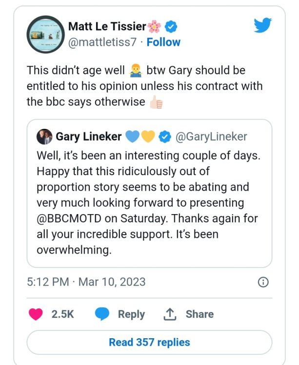Image resolution: width=299 pixels, height=365 pixels.
Task: Open the @GaryLineker handle
Action: pyautogui.click(x=211, y=137)
